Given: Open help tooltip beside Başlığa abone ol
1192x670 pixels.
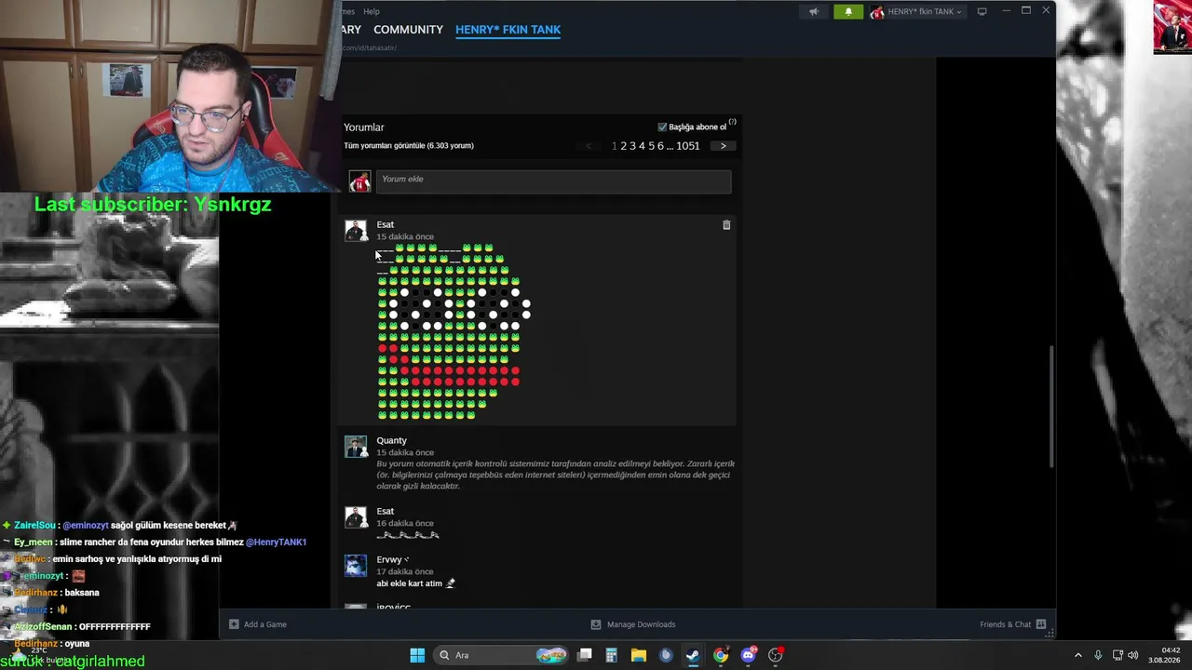Looking at the screenshot, I should 733,122.
